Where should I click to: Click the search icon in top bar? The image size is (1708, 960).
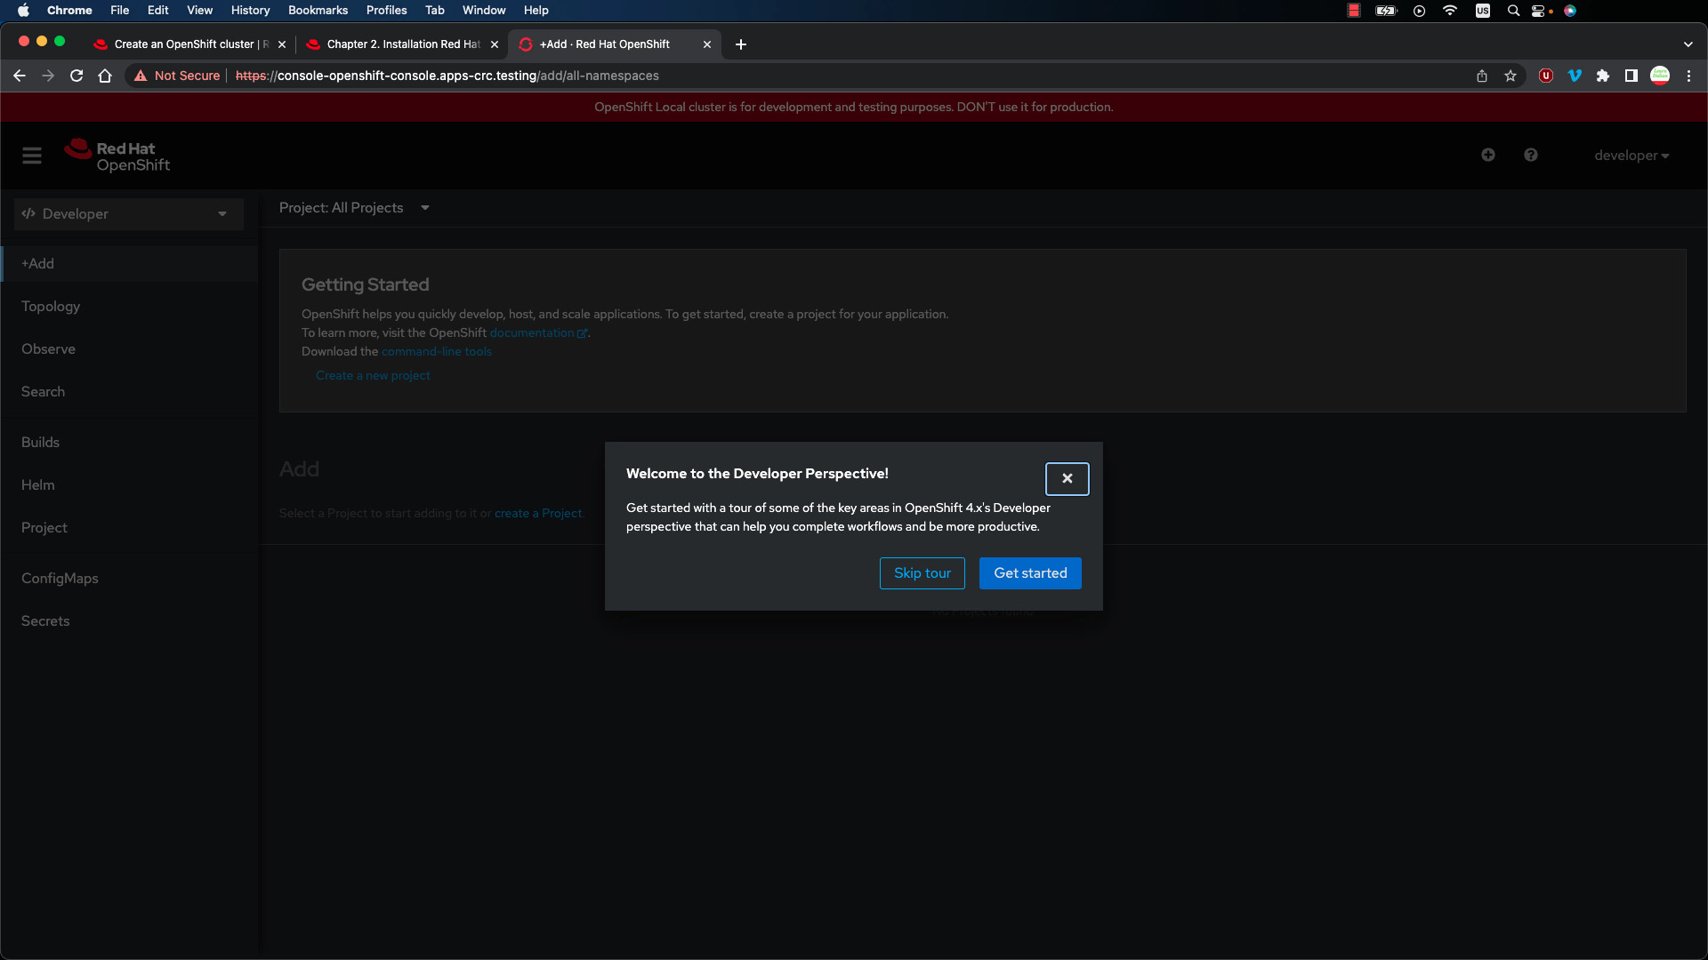click(1511, 11)
